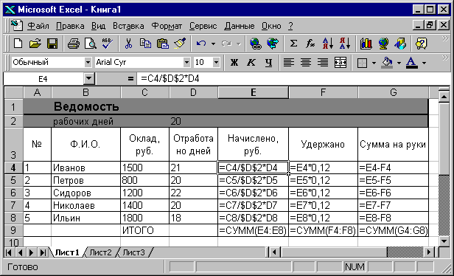Click the formula bar showing =C4/$D$2*D4
Image resolution: width=454 pixels, height=276 pixels.
pos(294,78)
